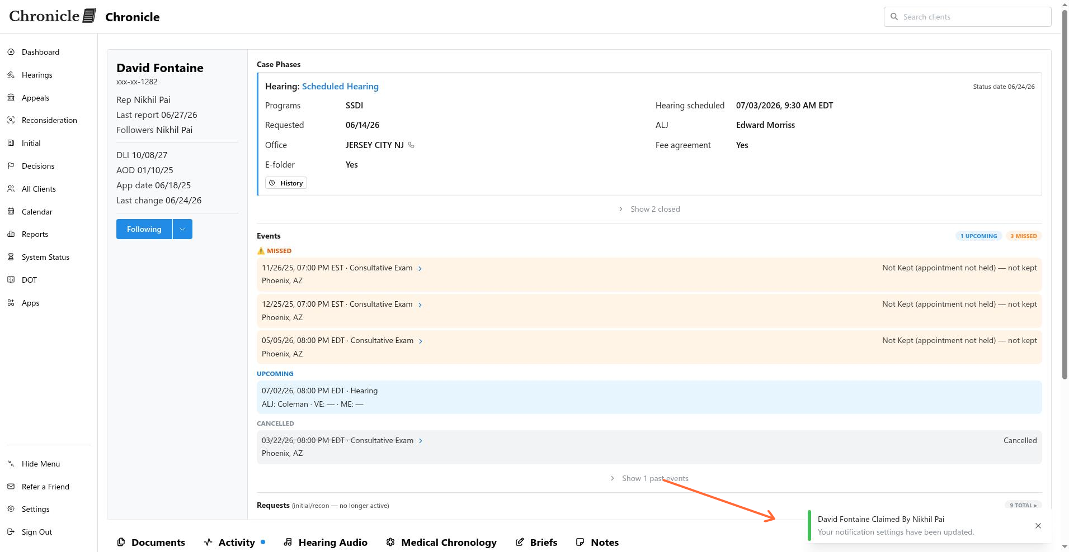Click the search magnifier icon
The image size is (1069, 552).
pos(894,17)
